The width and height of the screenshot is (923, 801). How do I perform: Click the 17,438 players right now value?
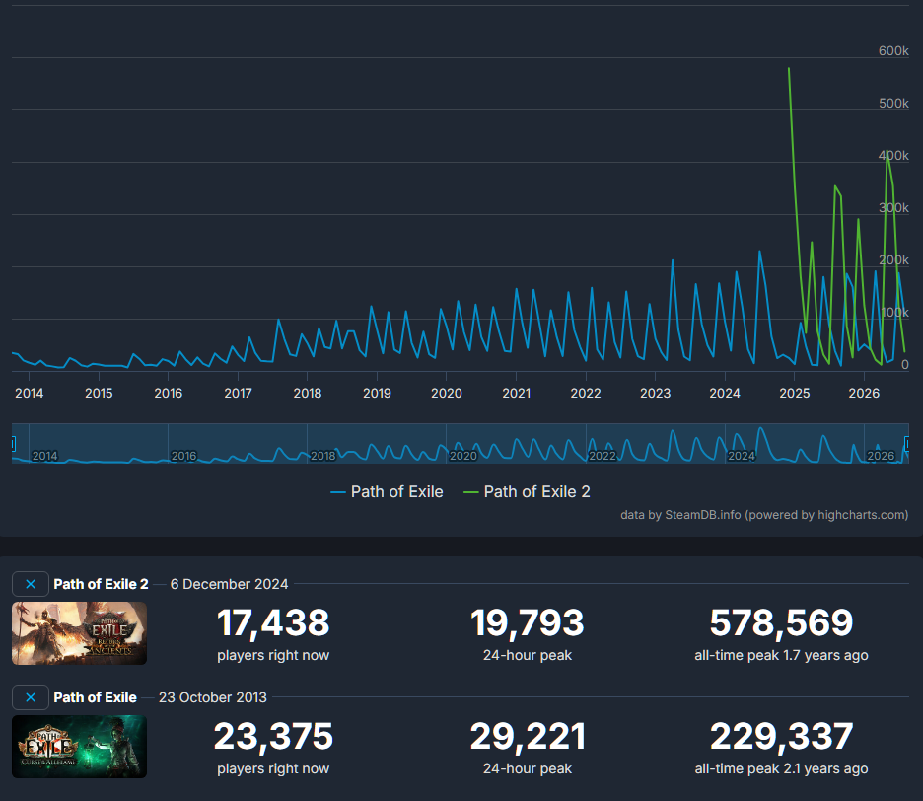click(273, 623)
